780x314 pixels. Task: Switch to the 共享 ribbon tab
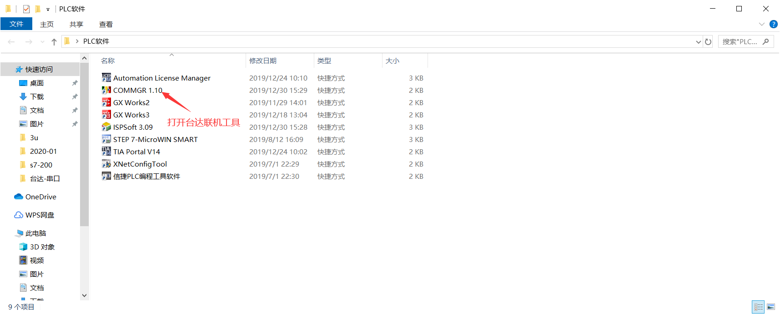pyautogui.click(x=76, y=24)
